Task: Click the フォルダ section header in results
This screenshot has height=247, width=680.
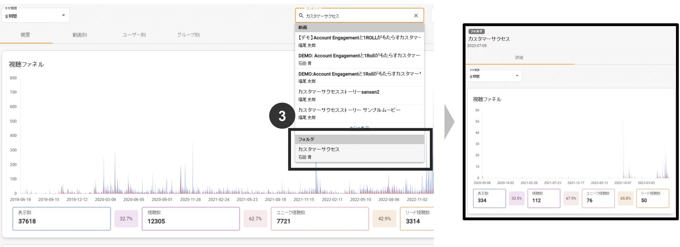Action: point(359,139)
